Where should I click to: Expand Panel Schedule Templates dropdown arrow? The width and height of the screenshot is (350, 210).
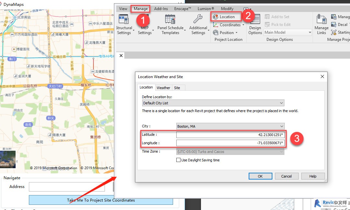pyautogui.click(x=185, y=30)
